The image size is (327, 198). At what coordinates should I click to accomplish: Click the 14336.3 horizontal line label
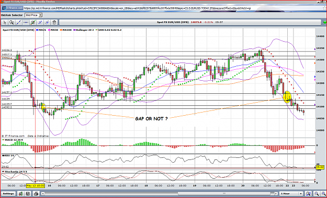point(7,50)
